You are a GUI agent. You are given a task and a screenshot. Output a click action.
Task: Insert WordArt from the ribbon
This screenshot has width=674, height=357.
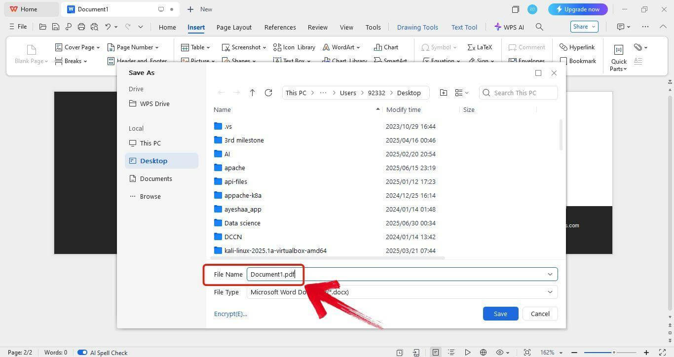[x=341, y=47]
